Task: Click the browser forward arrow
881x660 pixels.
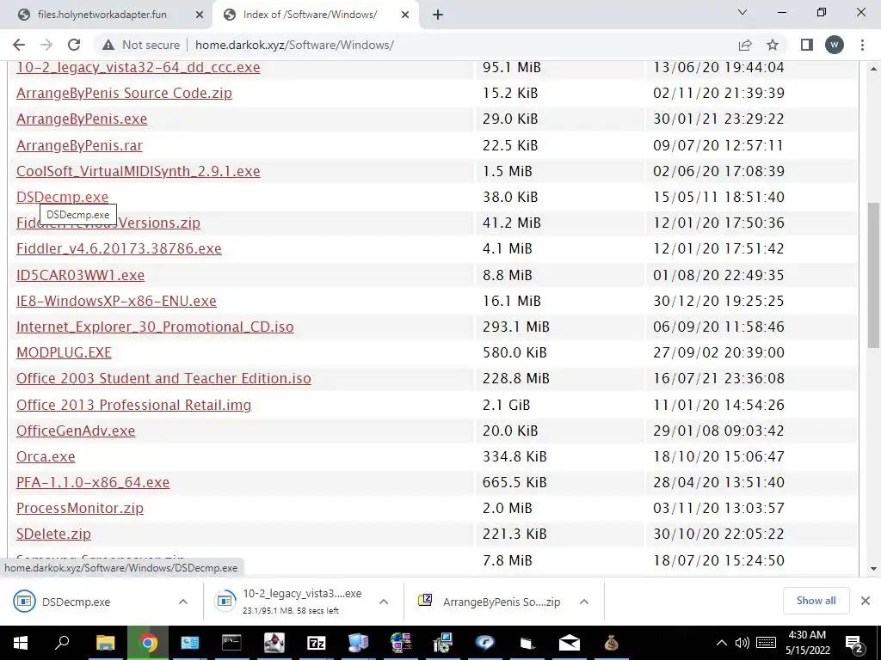Action: pos(46,45)
